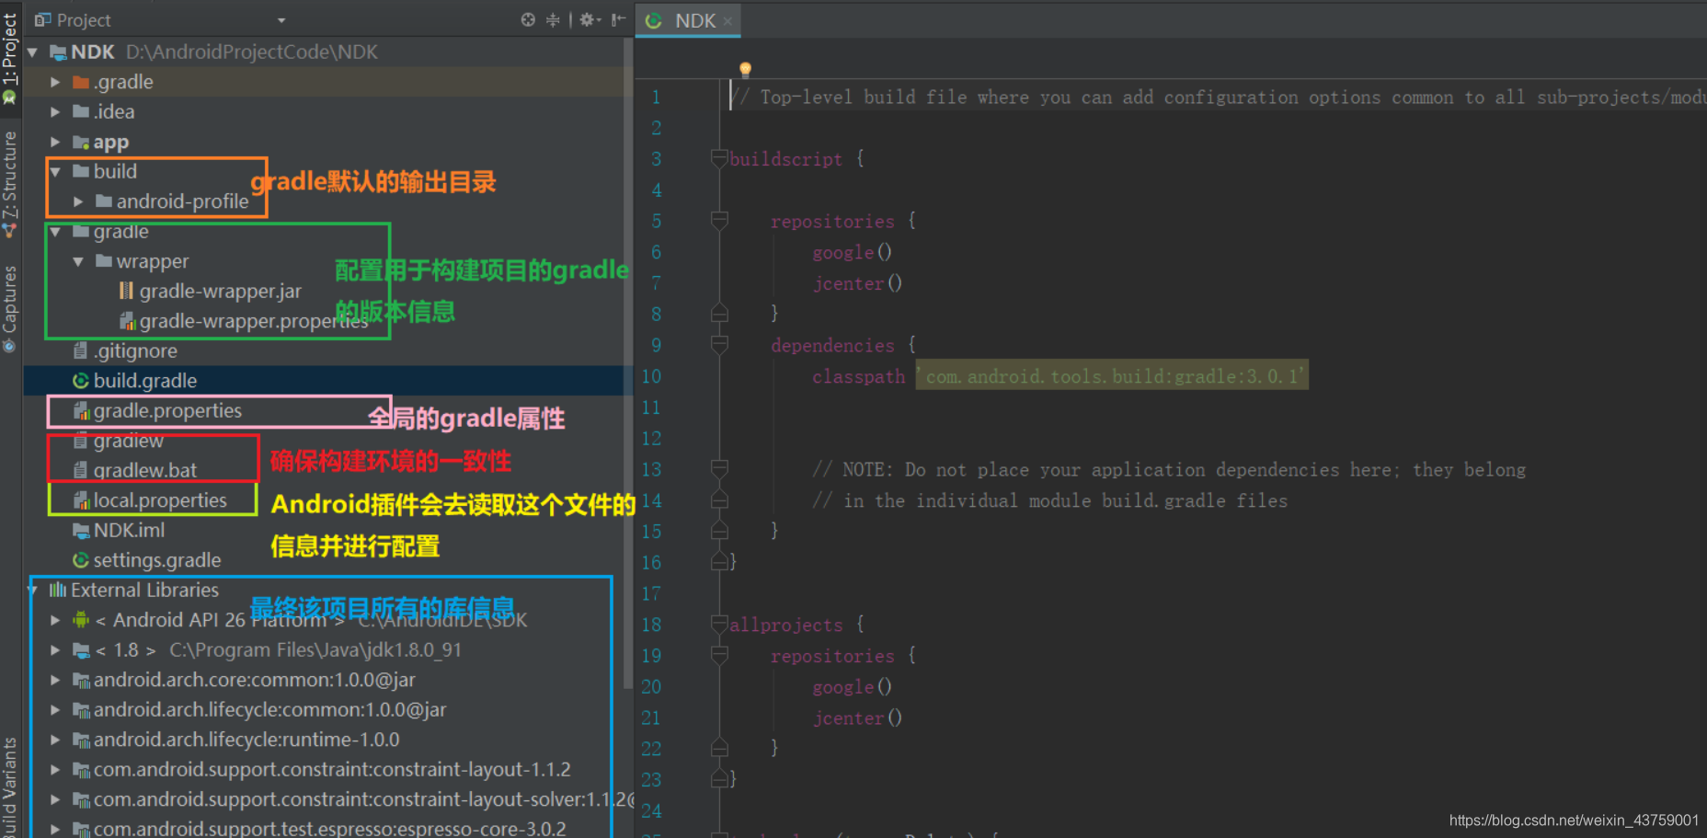The height and width of the screenshot is (838, 1707).
Task: Click the settings.gradle file icon
Action: click(x=81, y=560)
